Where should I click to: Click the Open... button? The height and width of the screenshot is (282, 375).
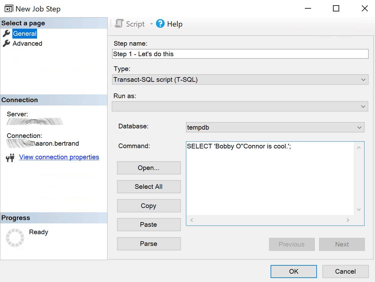pyautogui.click(x=149, y=168)
